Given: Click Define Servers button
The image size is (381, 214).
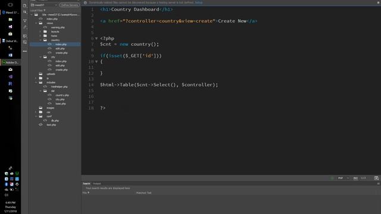Looking at the screenshot, I should coord(70,5).
